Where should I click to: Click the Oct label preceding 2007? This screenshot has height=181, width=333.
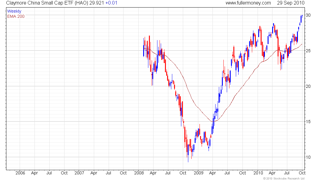(64, 173)
